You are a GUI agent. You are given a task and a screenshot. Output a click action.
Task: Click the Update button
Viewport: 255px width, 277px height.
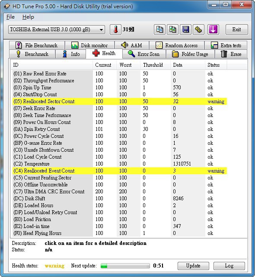coord(193,266)
